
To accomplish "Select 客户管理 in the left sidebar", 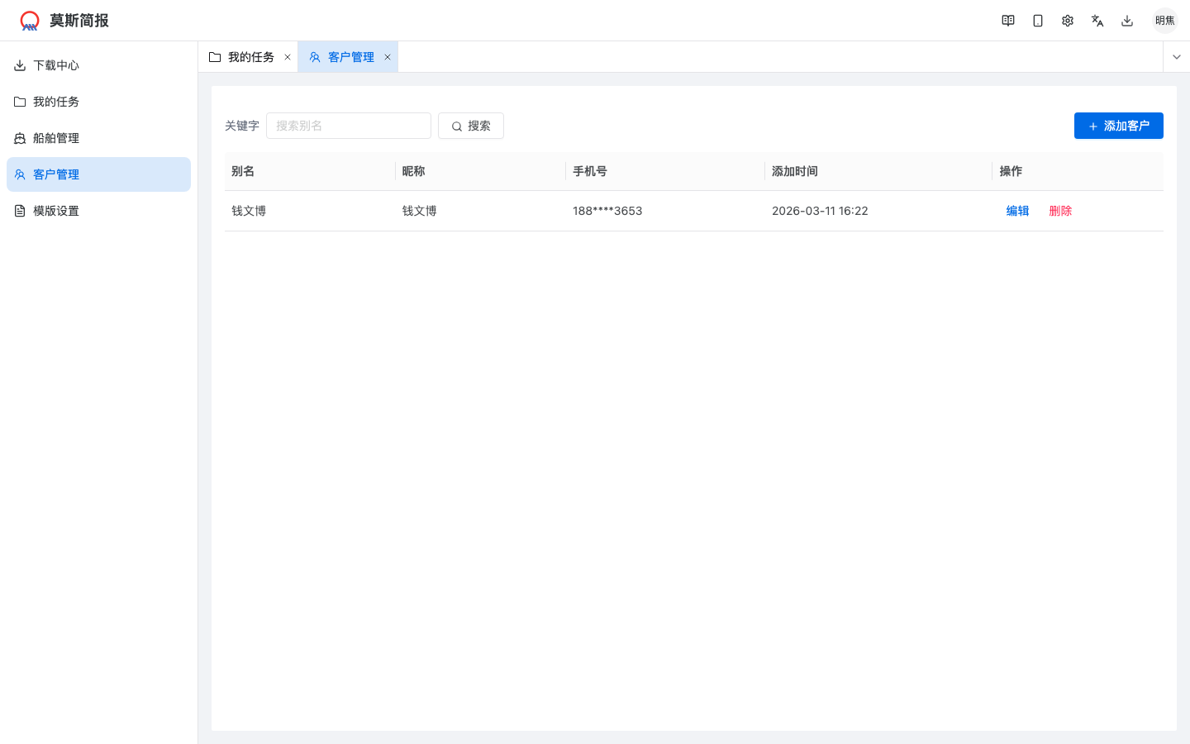I will [55, 174].
